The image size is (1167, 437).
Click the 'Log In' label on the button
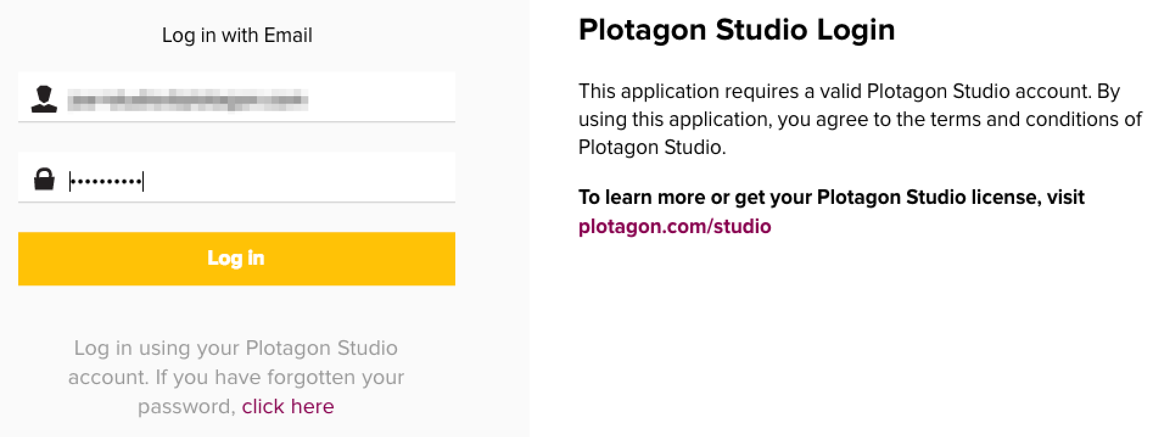236,259
